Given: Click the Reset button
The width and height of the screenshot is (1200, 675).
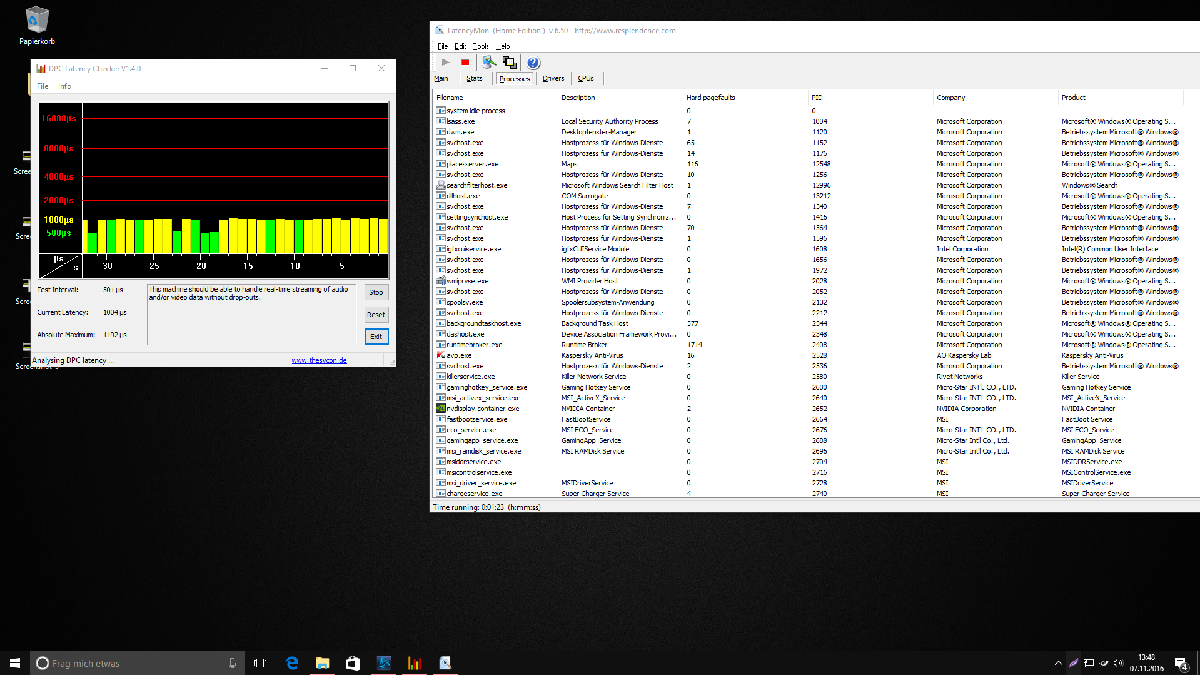Looking at the screenshot, I should point(376,315).
